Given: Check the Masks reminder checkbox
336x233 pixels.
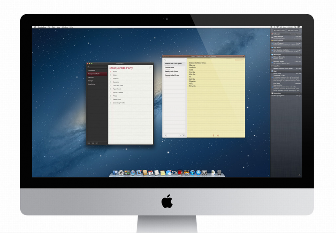Looking at the screenshot, I should [111, 72].
